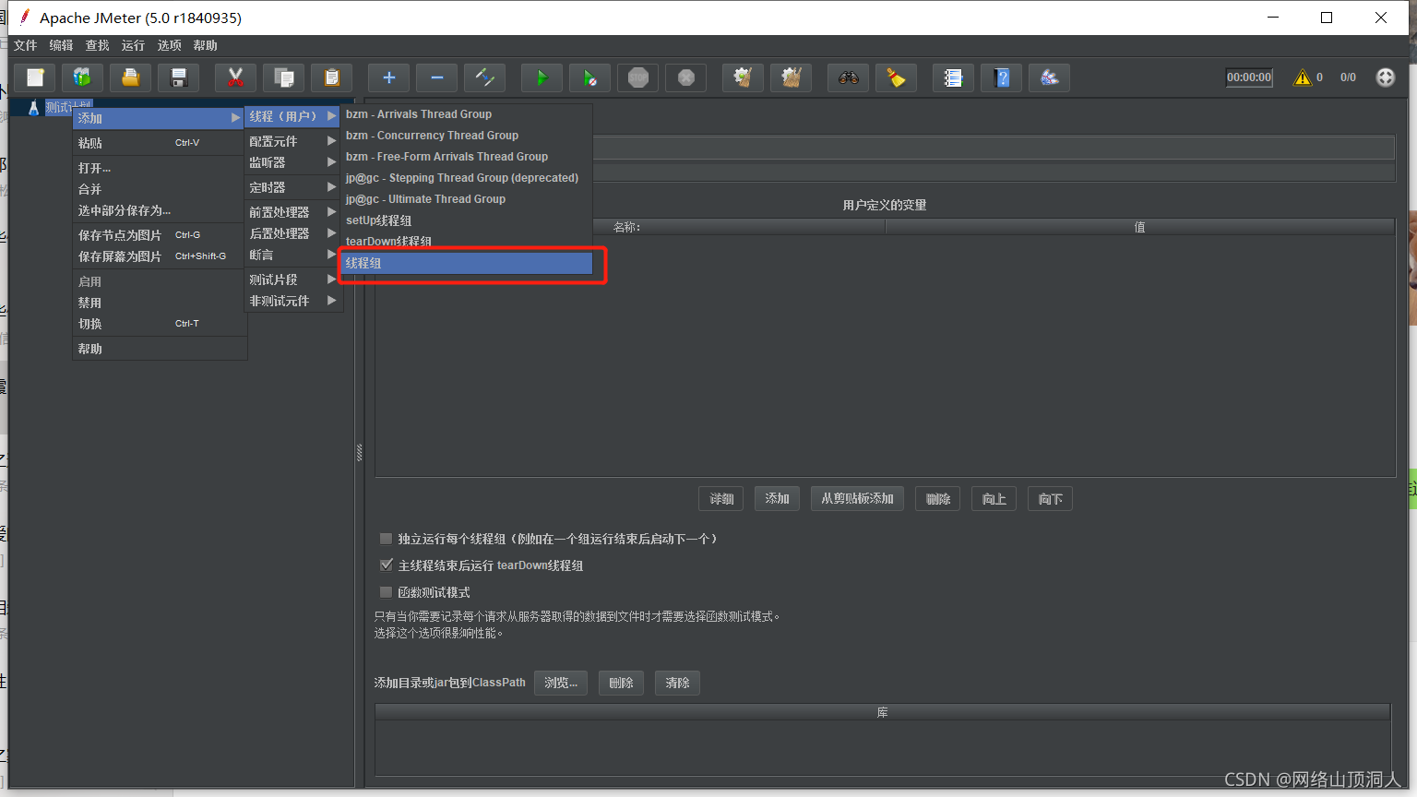
Task: Click the 值 column header
Action: [1139, 227]
